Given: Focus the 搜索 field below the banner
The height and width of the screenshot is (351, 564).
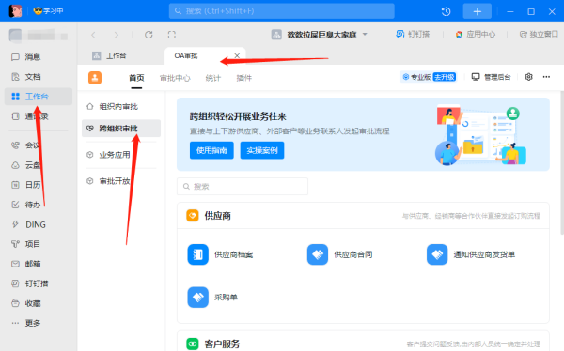Looking at the screenshot, I should (x=243, y=186).
